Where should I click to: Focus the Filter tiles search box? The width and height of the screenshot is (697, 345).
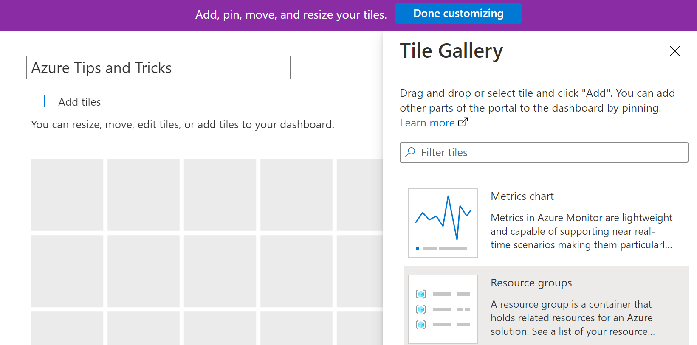click(x=544, y=152)
